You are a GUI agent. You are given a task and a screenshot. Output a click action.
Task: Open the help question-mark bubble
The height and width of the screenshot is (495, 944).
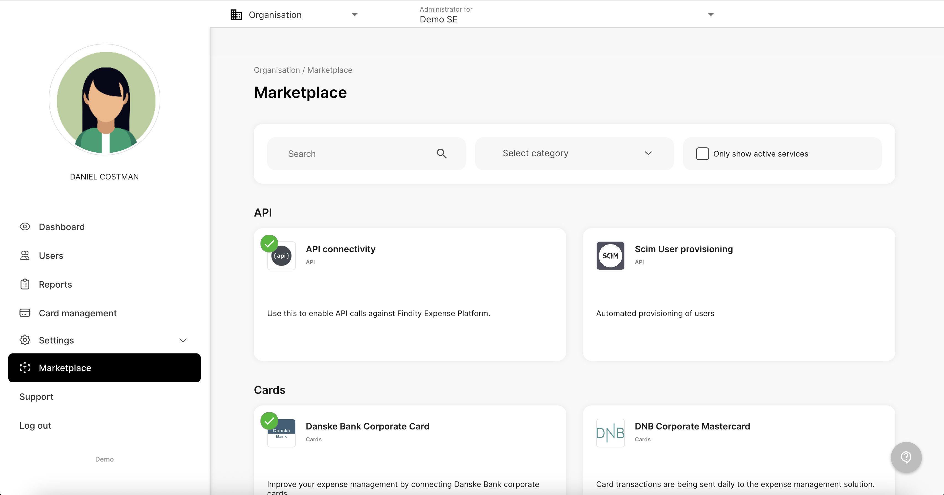[906, 457]
